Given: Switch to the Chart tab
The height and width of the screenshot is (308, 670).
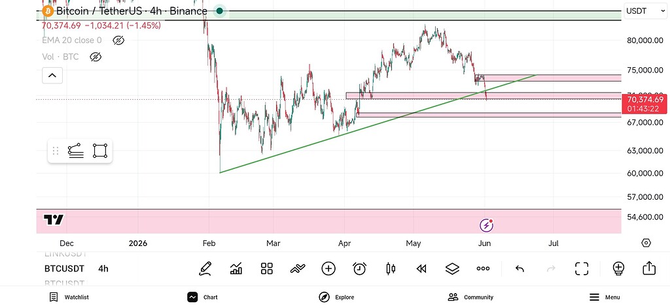Looking at the screenshot, I should 203,298.
